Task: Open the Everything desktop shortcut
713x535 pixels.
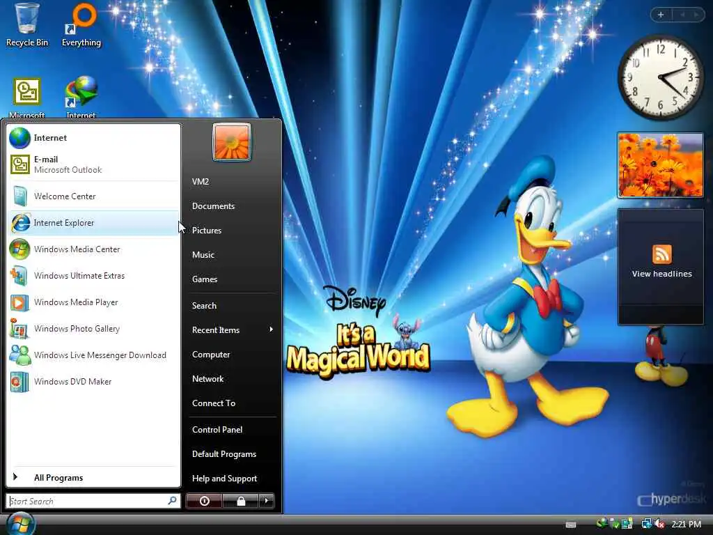Action: (x=82, y=25)
